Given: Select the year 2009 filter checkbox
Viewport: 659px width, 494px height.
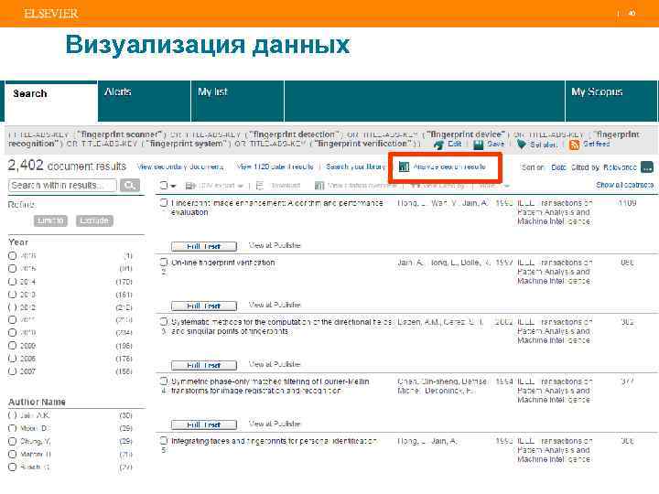Looking at the screenshot, I should pos(13,346).
